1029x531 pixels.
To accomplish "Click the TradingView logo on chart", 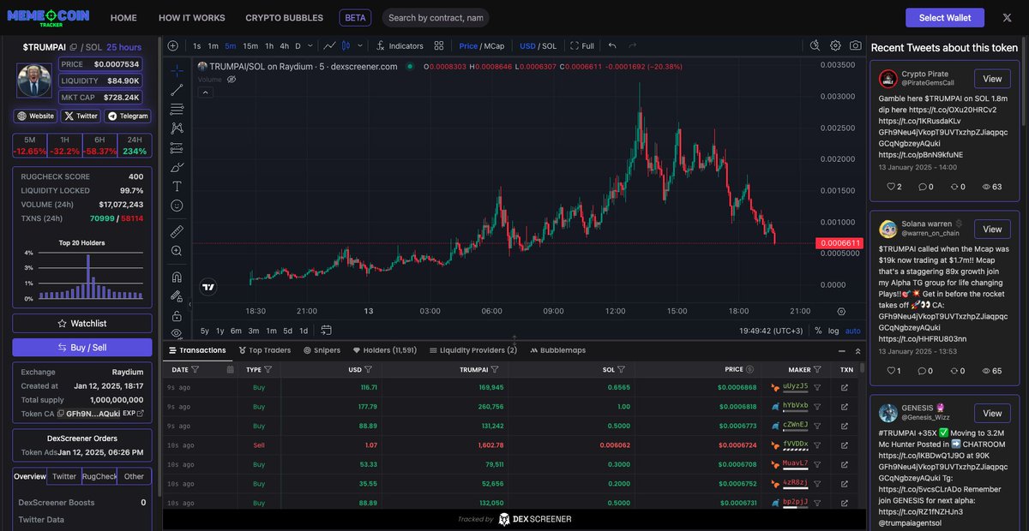I will pos(208,287).
